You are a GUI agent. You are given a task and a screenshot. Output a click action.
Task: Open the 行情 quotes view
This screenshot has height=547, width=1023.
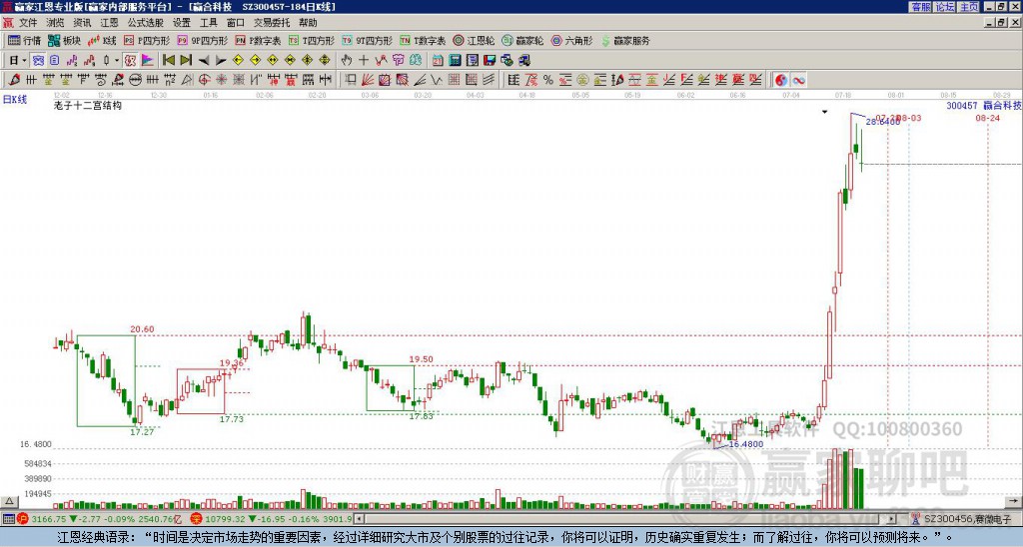24,40
